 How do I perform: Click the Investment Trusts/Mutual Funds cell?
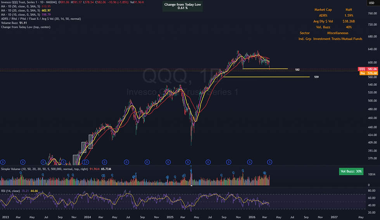click(338, 39)
